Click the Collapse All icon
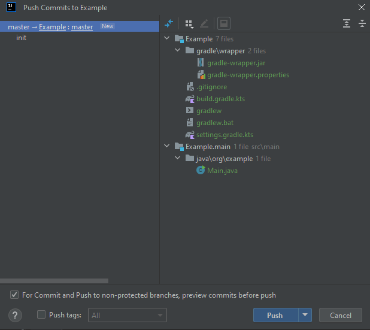The height and width of the screenshot is (330, 370). [362, 23]
